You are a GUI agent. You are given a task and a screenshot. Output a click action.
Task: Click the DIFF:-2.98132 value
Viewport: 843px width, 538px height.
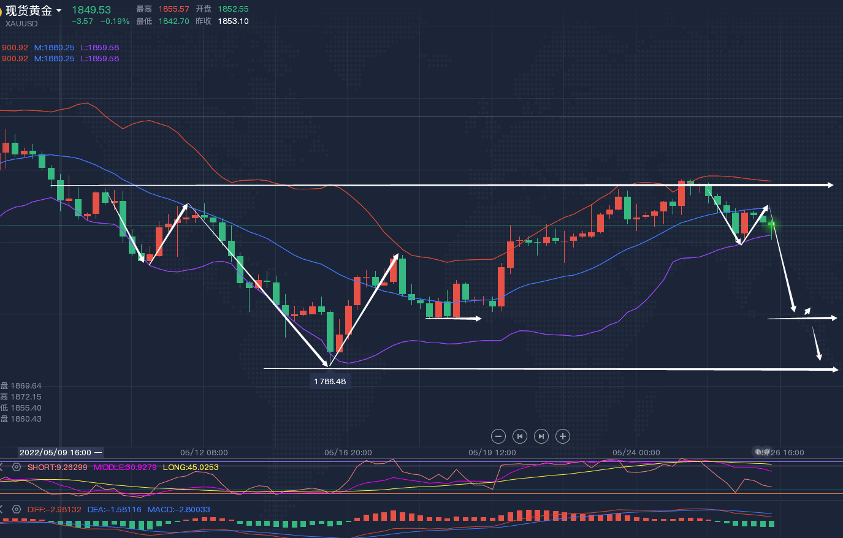coord(55,509)
